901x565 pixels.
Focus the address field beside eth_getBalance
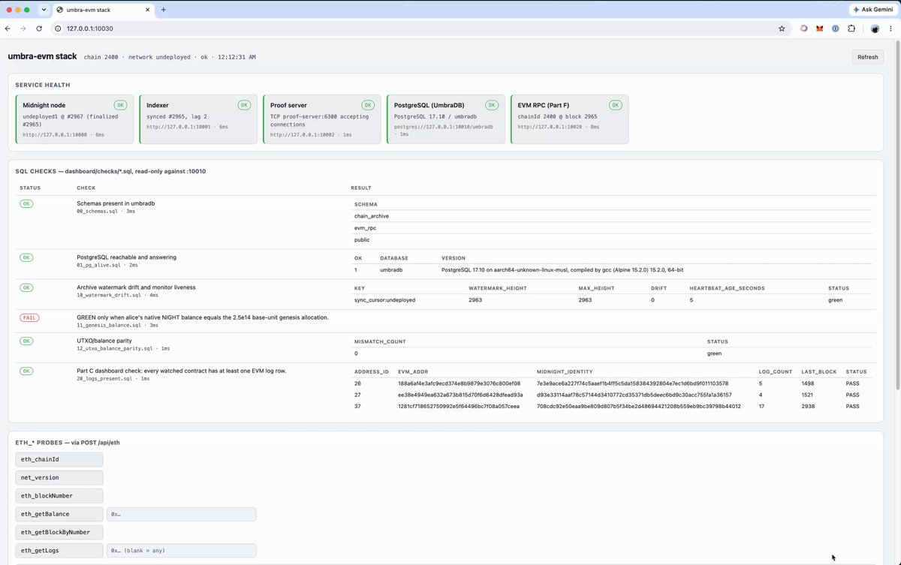[x=181, y=514]
